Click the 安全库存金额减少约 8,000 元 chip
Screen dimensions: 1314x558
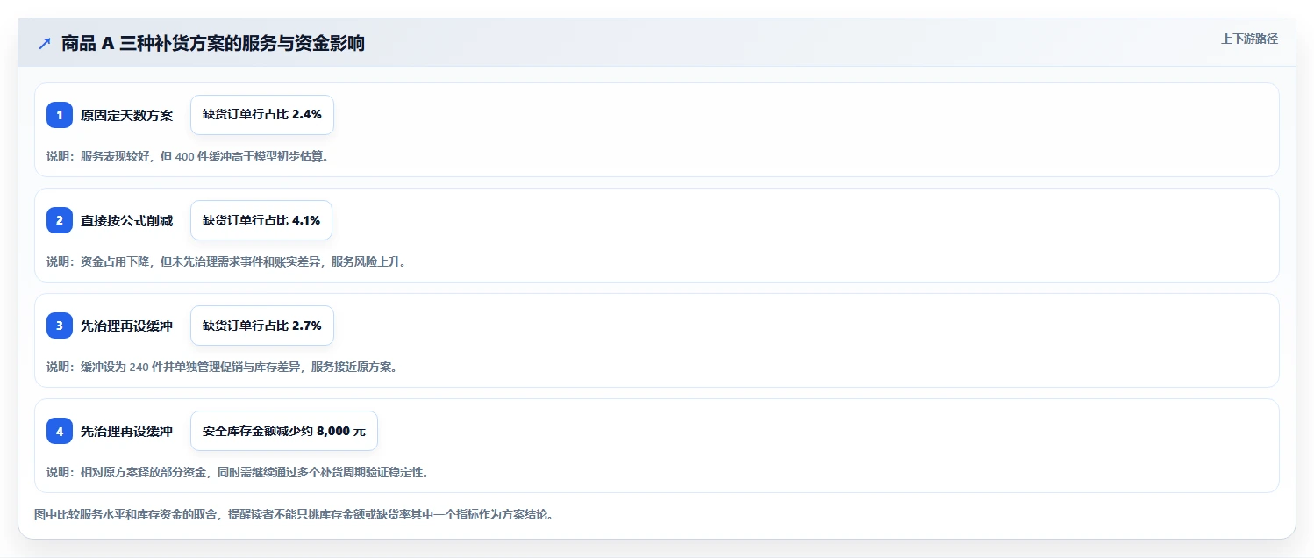coord(284,431)
